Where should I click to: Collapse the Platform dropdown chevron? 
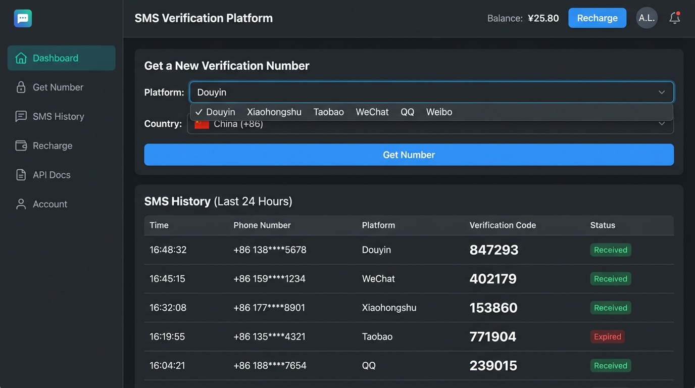pyautogui.click(x=662, y=92)
